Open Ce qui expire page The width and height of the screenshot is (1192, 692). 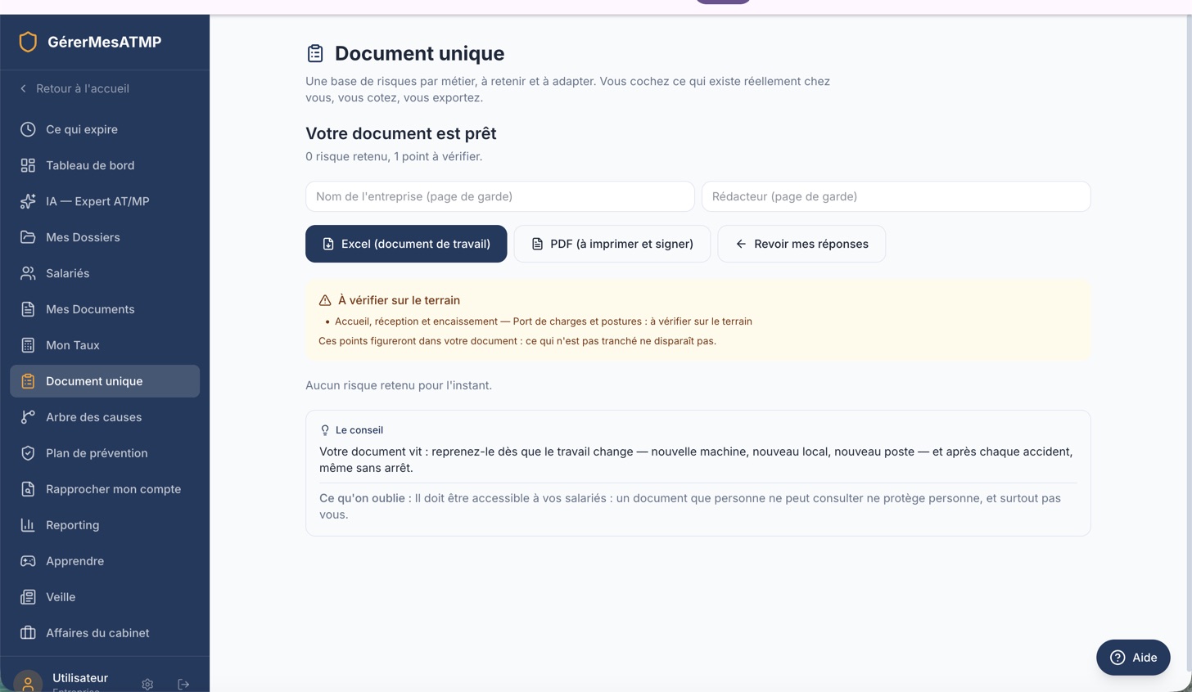click(105, 129)
